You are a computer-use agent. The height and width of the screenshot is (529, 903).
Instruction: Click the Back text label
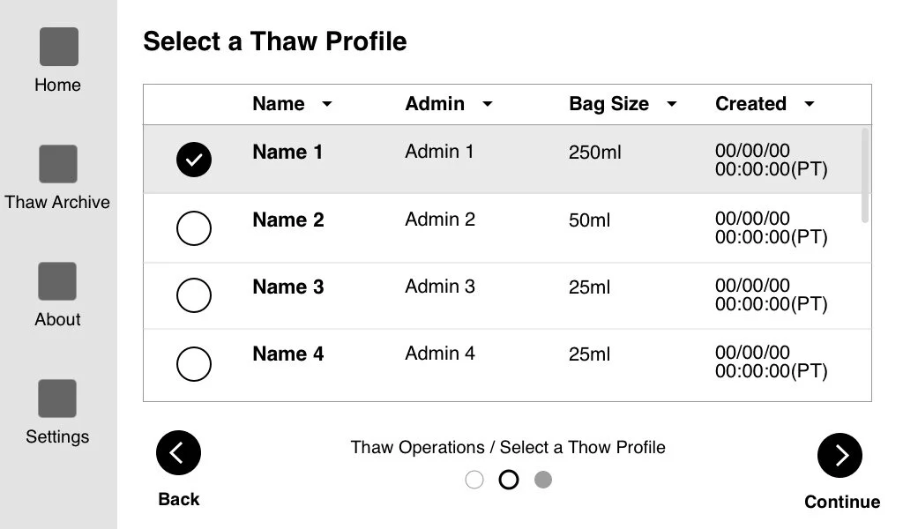(x=179, y=499)
